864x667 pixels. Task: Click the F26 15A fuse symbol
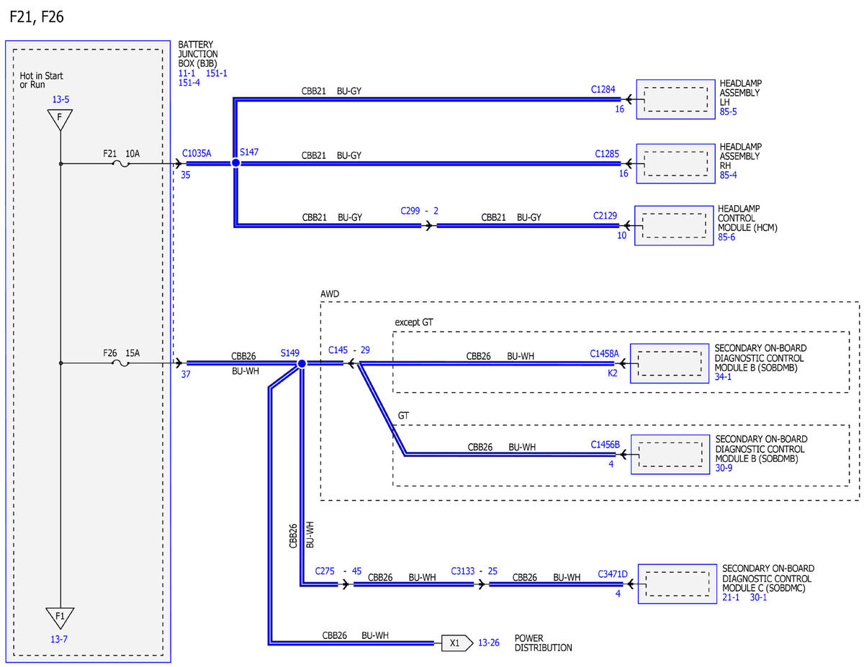(x=122, y=364)
